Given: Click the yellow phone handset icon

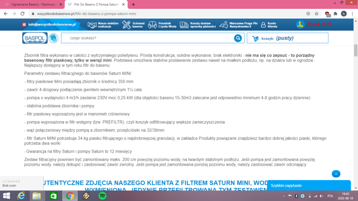Looking at the screenshot, I should pyautogui.click(x=300, y=24).
